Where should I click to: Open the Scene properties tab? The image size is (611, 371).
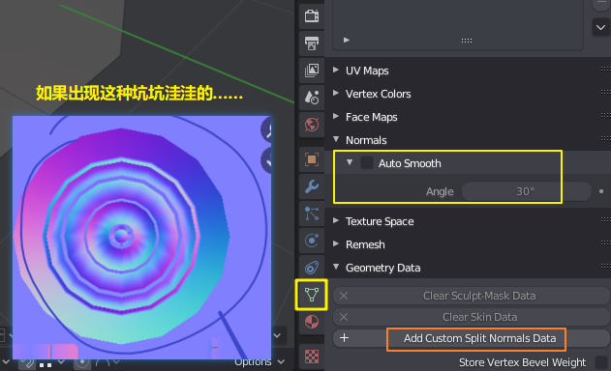(x=312, y=98)
